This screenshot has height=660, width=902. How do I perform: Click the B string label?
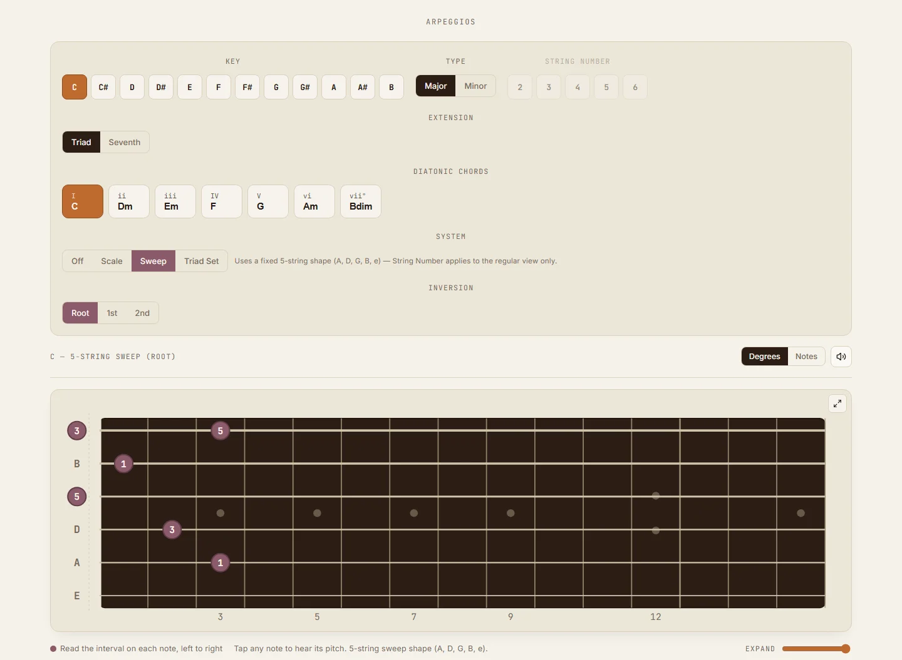(77, 464)
